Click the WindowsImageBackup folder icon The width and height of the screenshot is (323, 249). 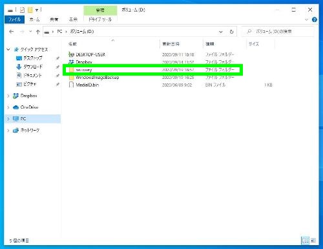(72, 78)
